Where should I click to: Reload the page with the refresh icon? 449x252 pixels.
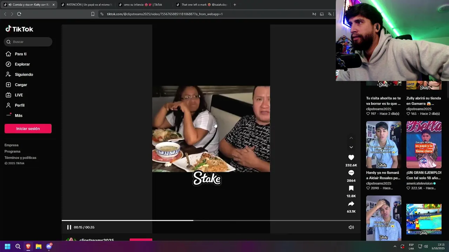tap(19, 14)
